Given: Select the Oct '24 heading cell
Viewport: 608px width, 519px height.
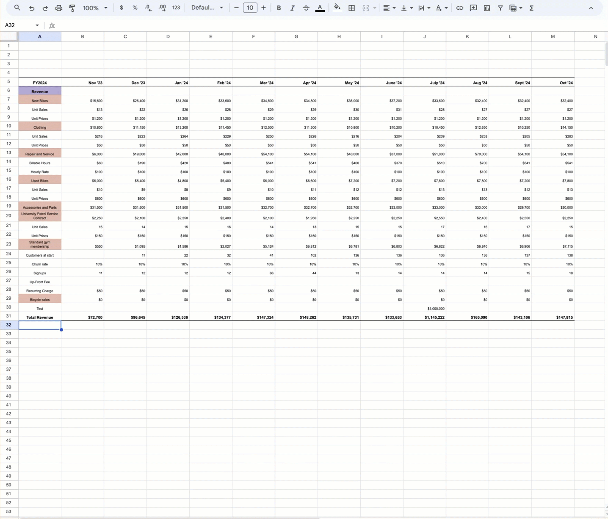Looking at the screenshot, I should [x=553, y=82].
